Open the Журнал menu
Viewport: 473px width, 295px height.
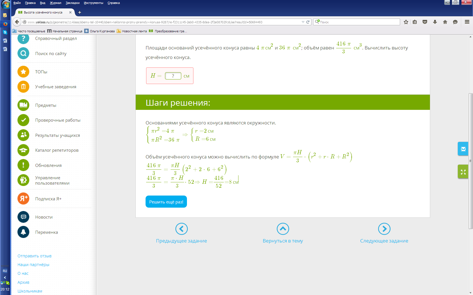click(55, 3)
